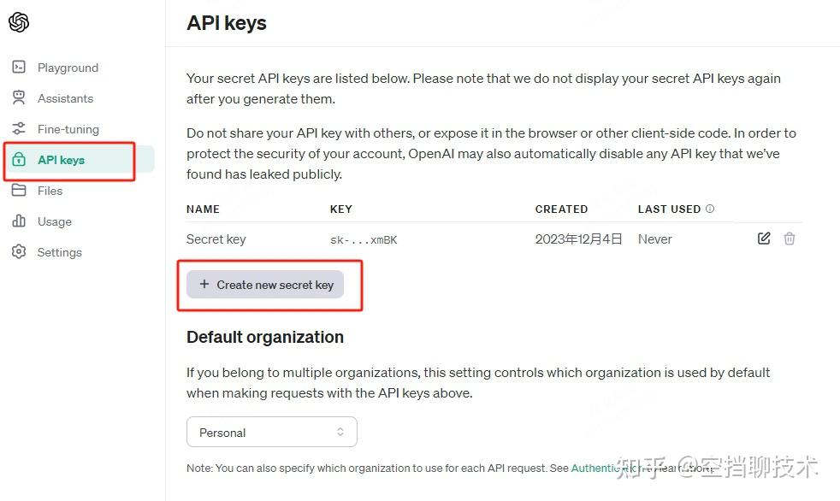Click Create new secret key button
The width and height of the screenshot is (840, 501).
[265, 284]
